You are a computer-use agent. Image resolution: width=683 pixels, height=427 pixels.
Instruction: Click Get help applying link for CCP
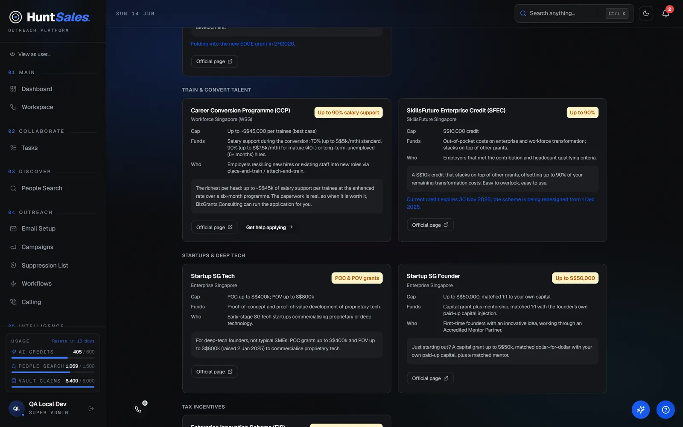269,228
